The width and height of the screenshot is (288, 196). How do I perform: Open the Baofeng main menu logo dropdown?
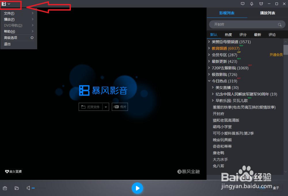point(6,4)
